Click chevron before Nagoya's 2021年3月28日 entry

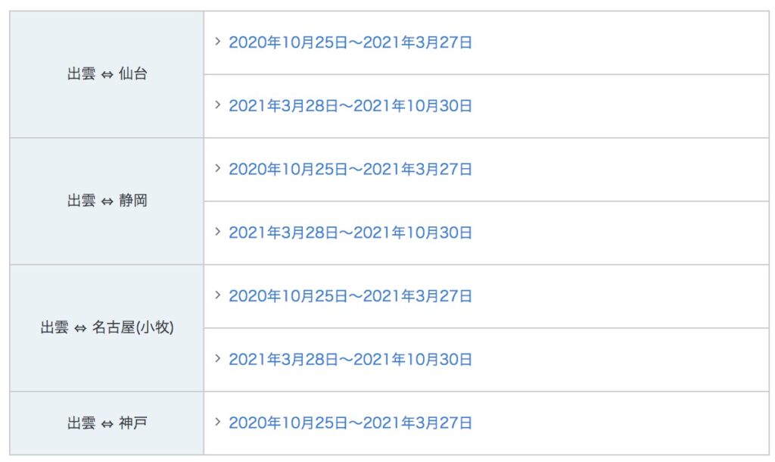click(217, 358)
